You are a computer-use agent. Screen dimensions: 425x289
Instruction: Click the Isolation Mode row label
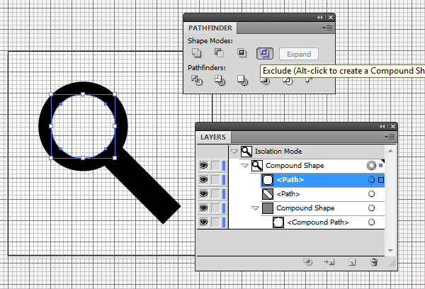click(x=278, y=152)
